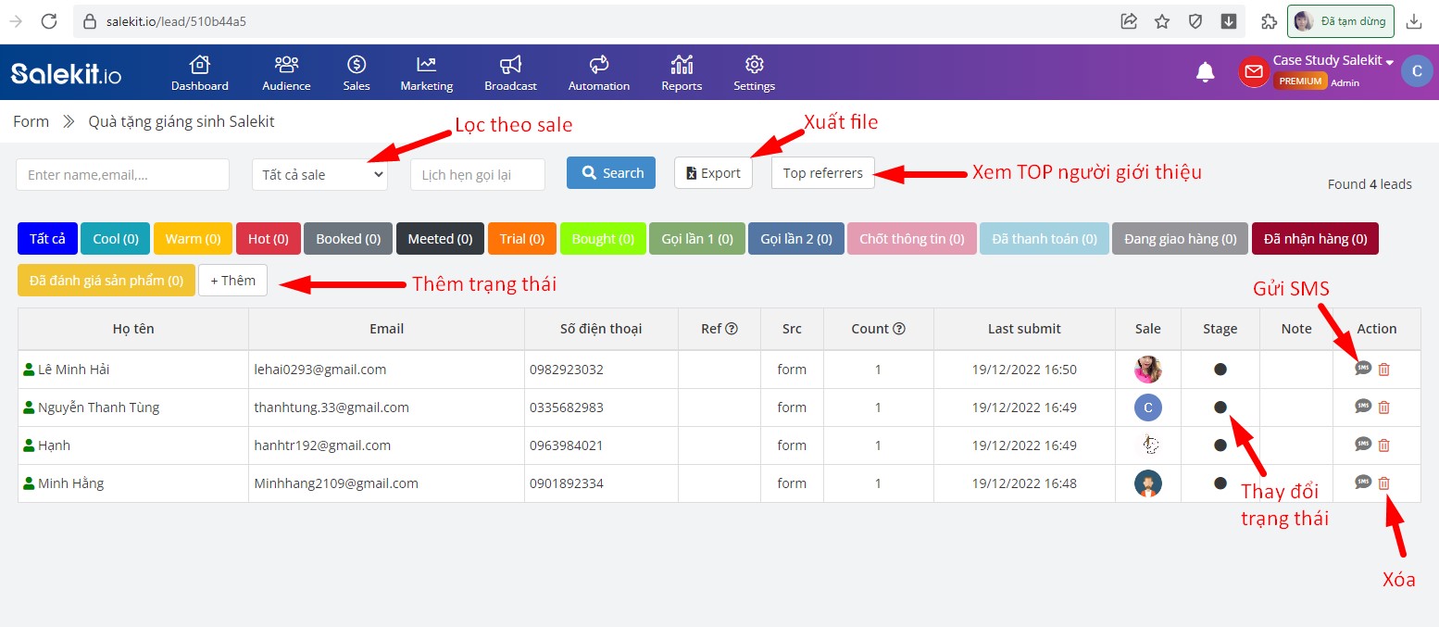The height and width of the screenshot is (627, 1439).
Task: Delete the Lê Minh Hải lead
Action: [x=1384, y=370]
